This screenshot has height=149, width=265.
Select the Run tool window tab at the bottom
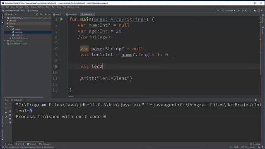pos(9,144)
